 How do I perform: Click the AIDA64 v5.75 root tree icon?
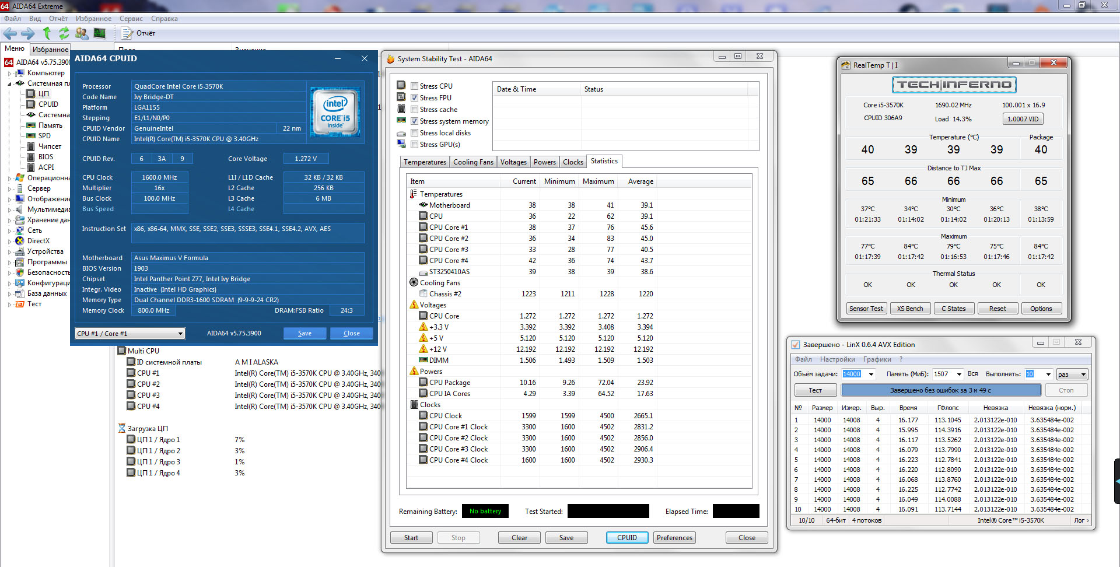click(x=9, y=62)
